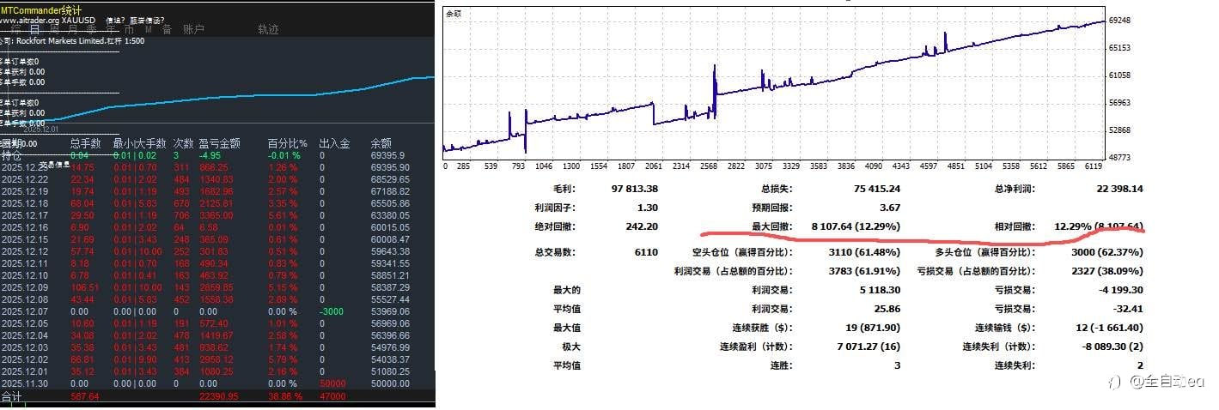Open the 账户 account tab
1219x410 pixels.
click(x=194, y=29)
